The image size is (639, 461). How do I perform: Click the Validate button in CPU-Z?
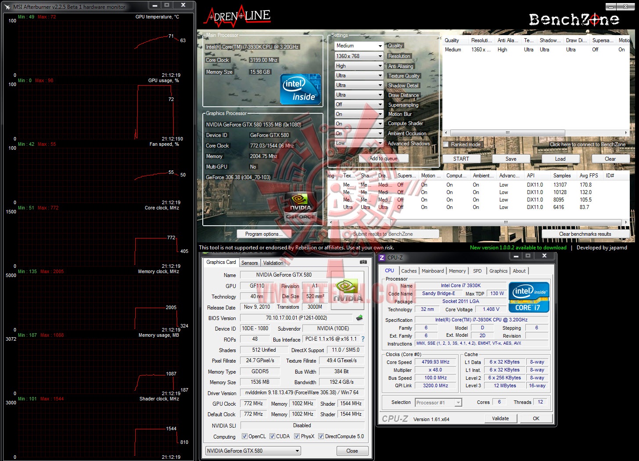point(500,418)
